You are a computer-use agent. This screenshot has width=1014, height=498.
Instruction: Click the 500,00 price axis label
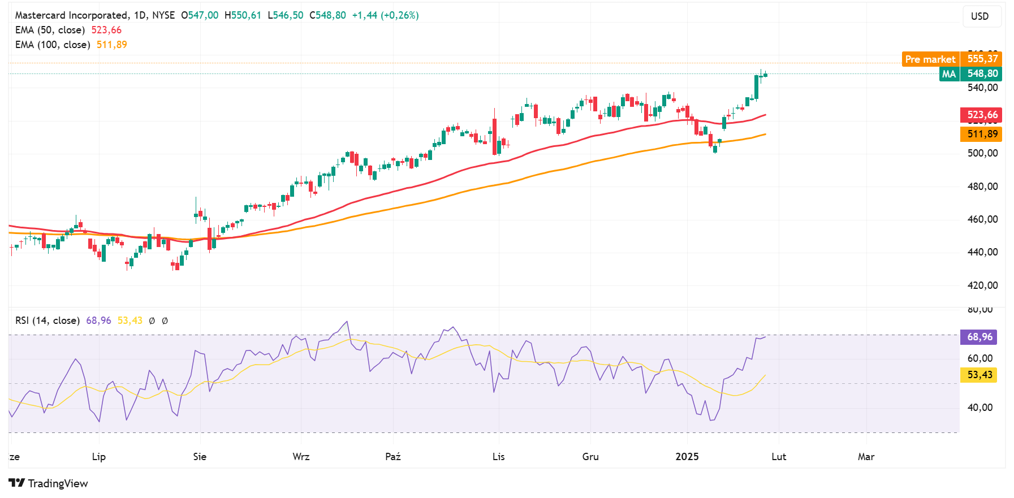click(983, 153)
